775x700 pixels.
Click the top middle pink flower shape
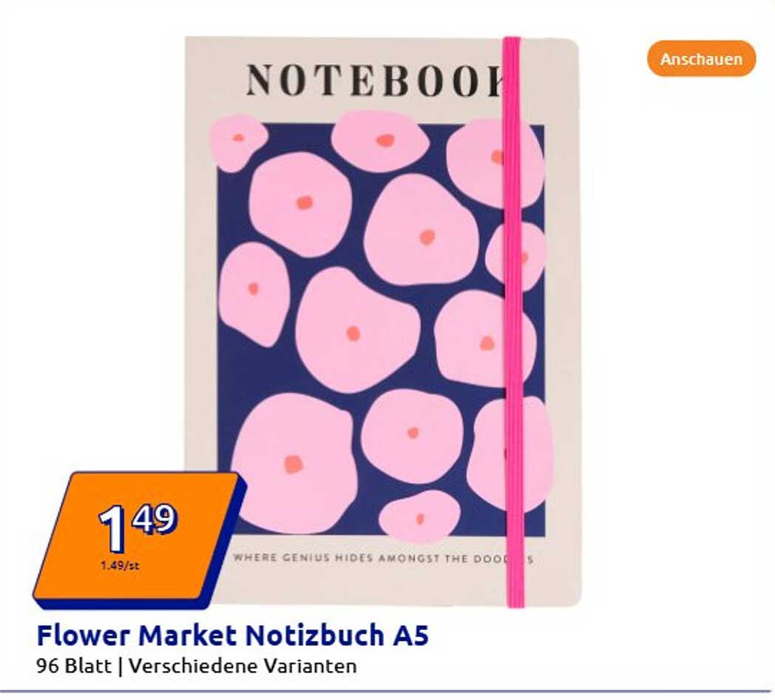point(379,141)
